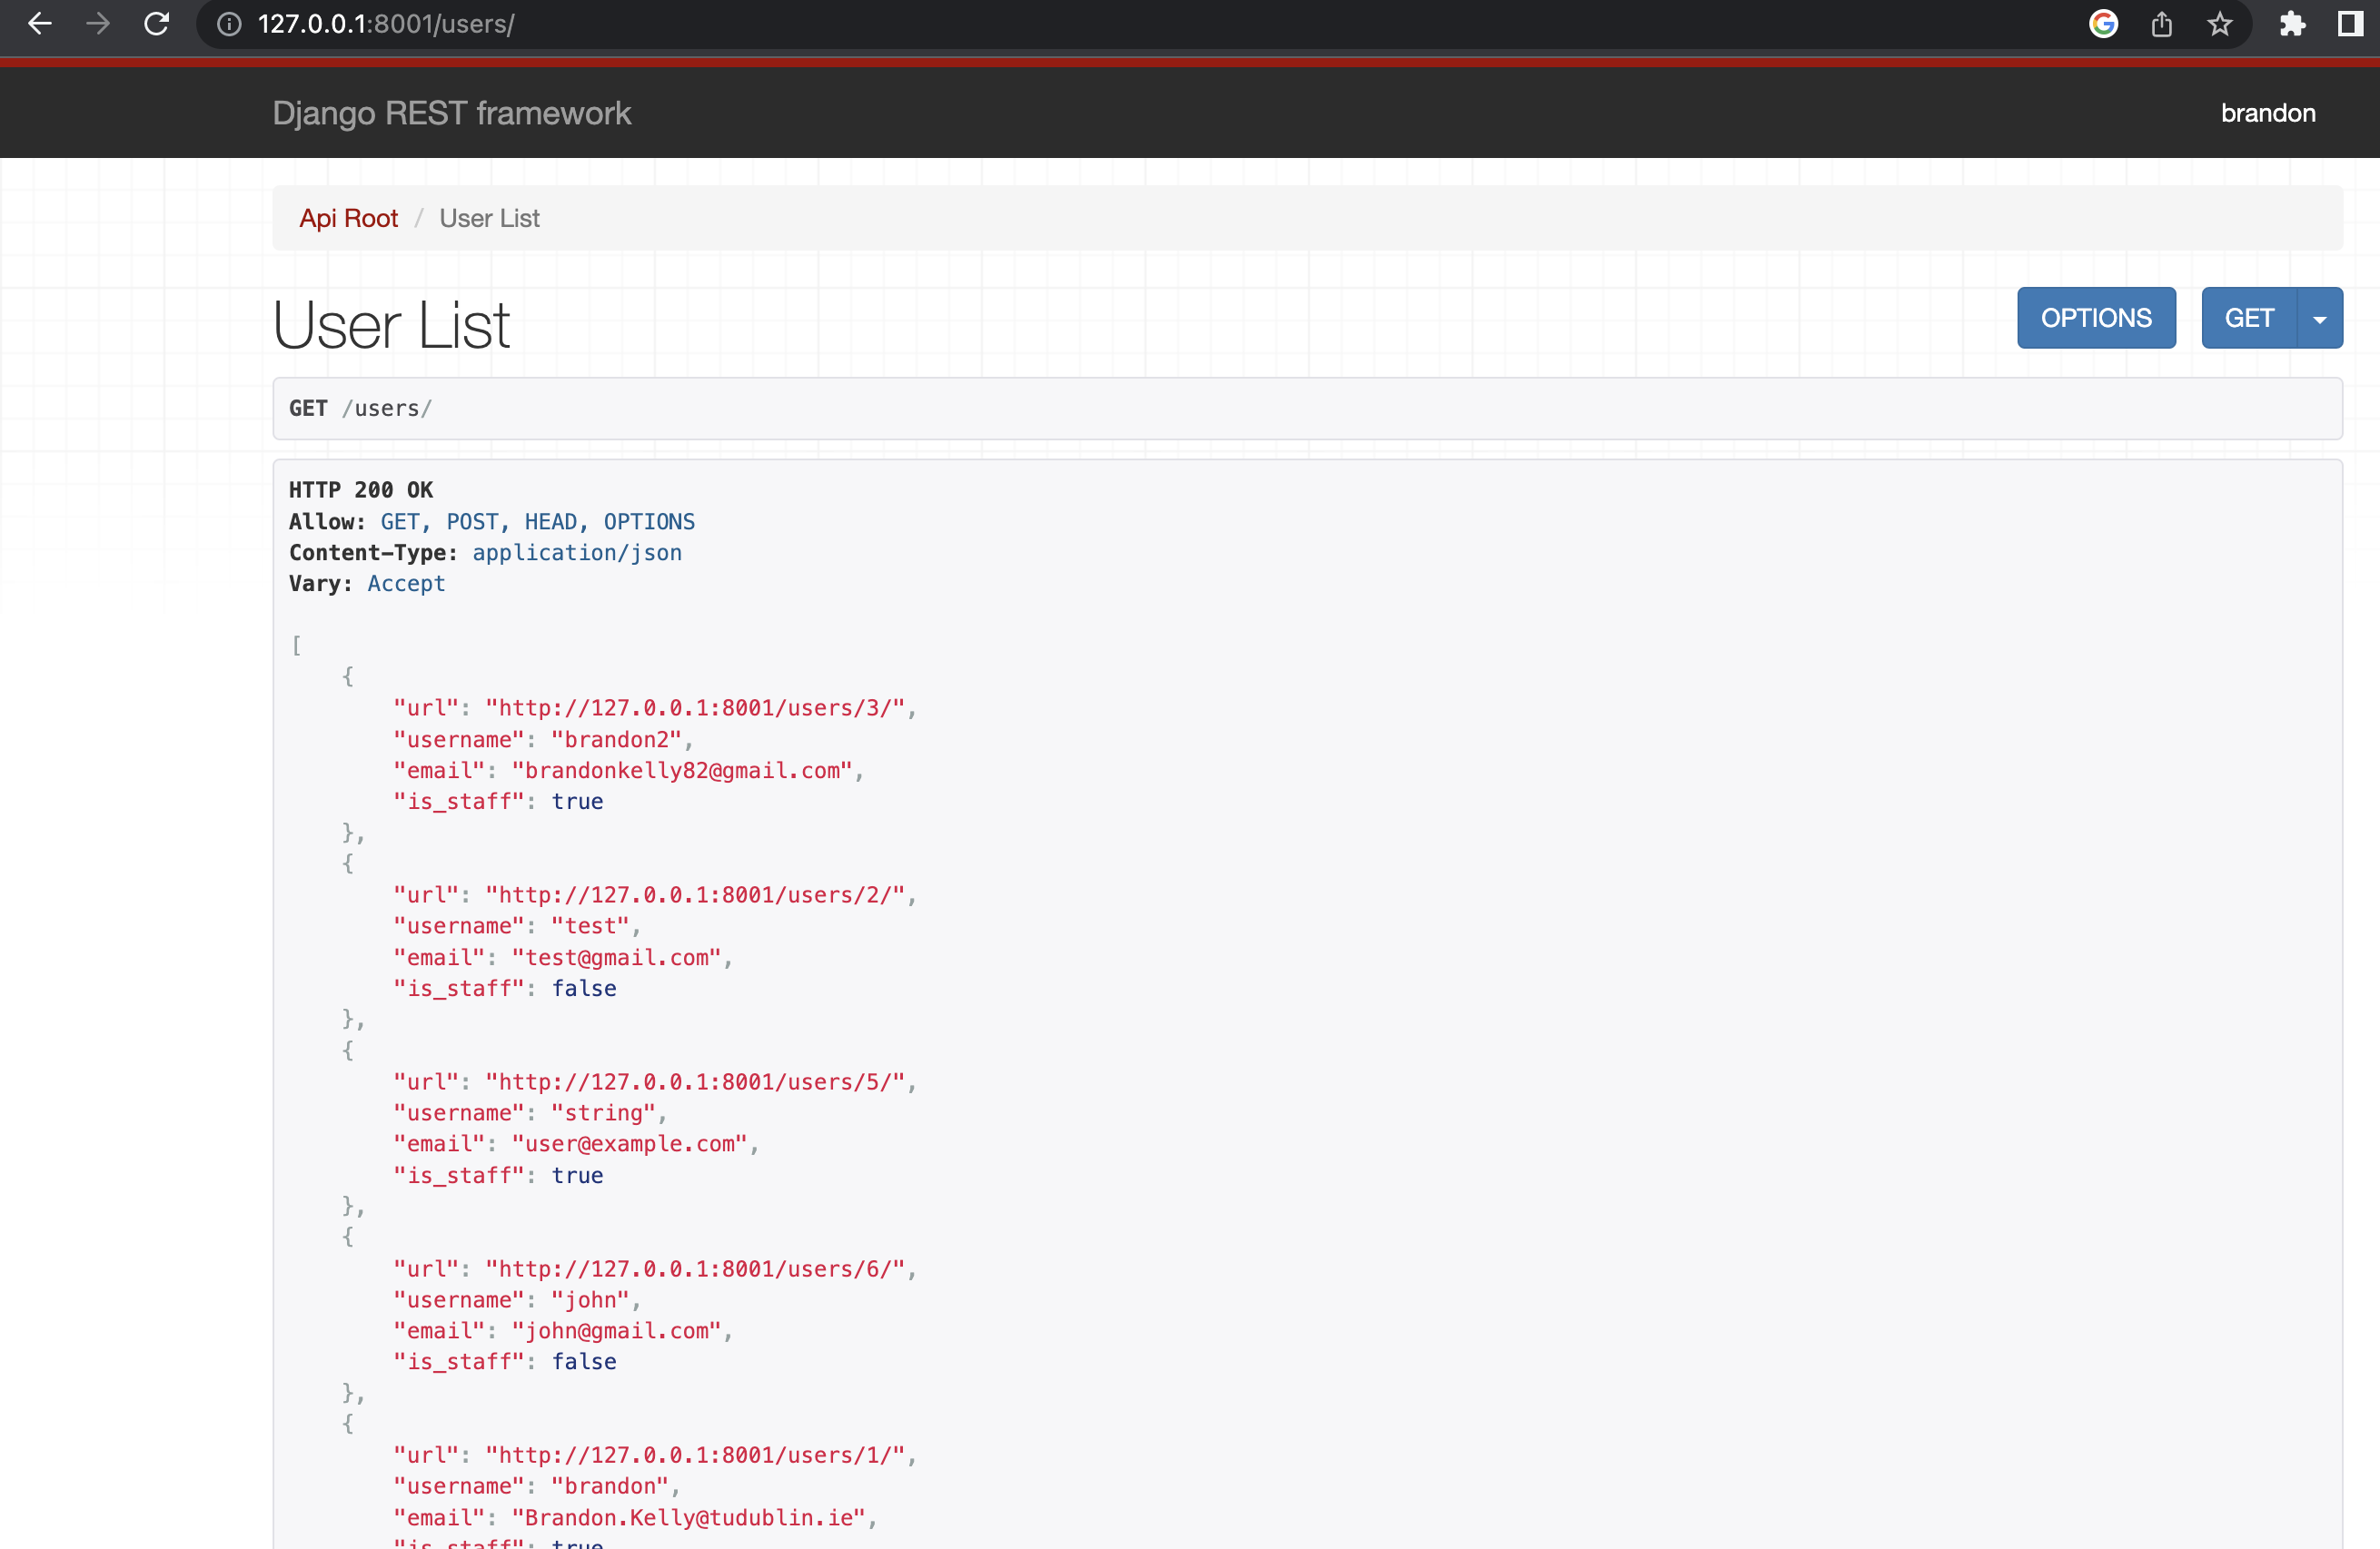Open the share menu icon
2380x1549 pixels.
coord(2163,24)
